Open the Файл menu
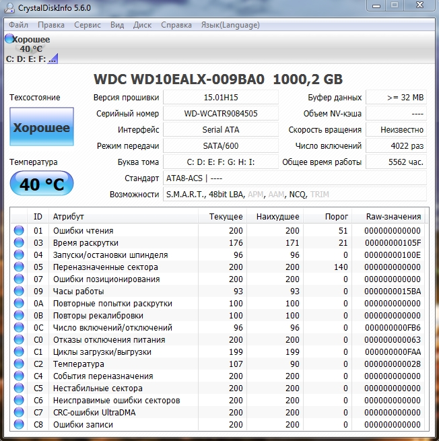This screenshot has height=441, width=439. [18, 25]
